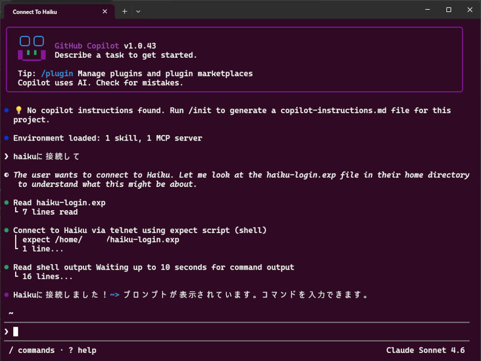The image size is (481, 361).
Task: Click blue bullet beside Environment loaded
Action: (7, 138)
